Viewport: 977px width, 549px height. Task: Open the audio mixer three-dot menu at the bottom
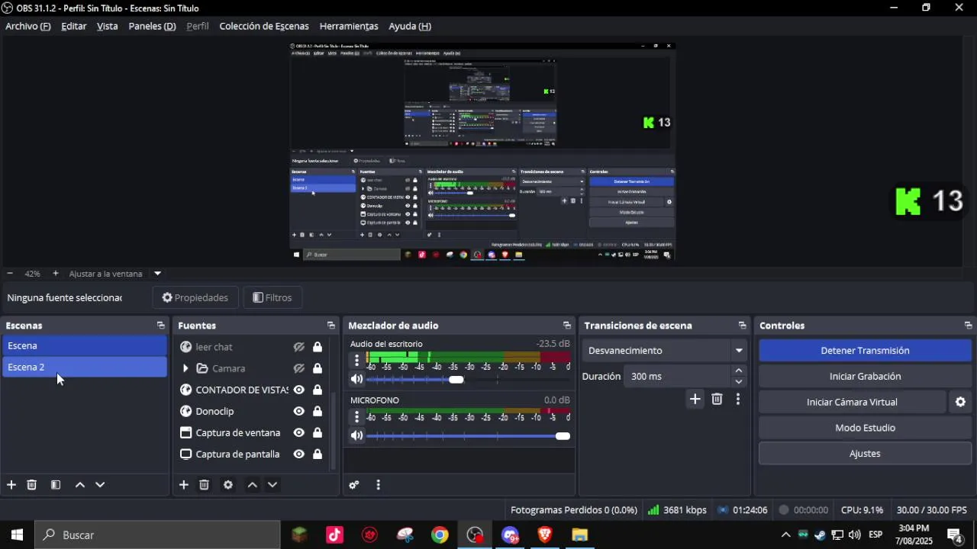click(378, 485)
